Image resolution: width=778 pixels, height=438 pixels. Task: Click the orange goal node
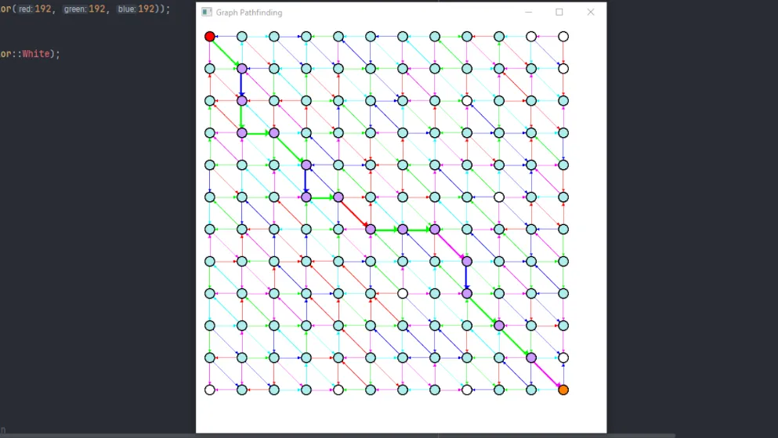pyautogui.click(x=563, y=390)
